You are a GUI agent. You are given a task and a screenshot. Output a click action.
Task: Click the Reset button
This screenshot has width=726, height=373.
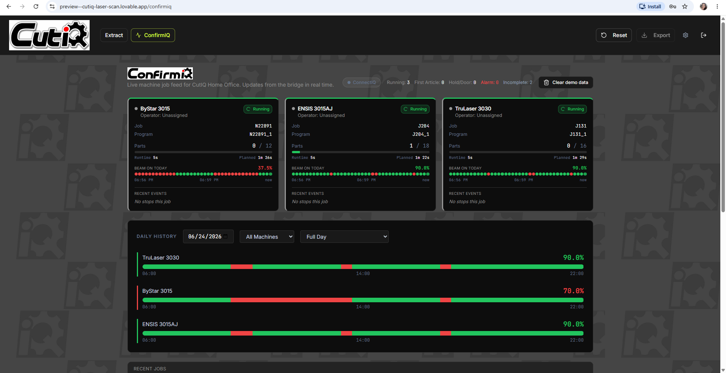click(614, 35)
